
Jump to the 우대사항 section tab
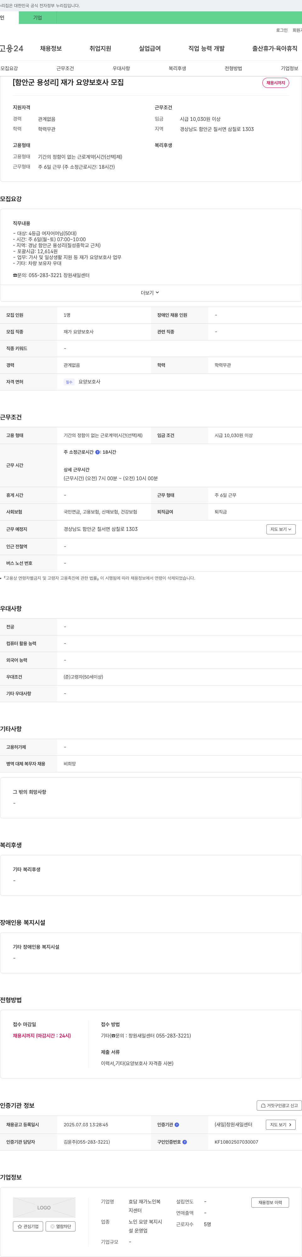(x=121, y=68)
